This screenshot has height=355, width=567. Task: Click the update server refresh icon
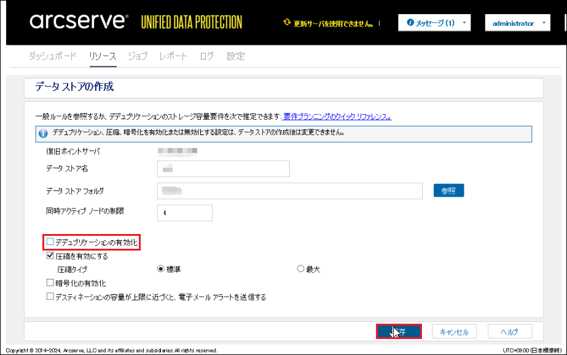(287, 22)
